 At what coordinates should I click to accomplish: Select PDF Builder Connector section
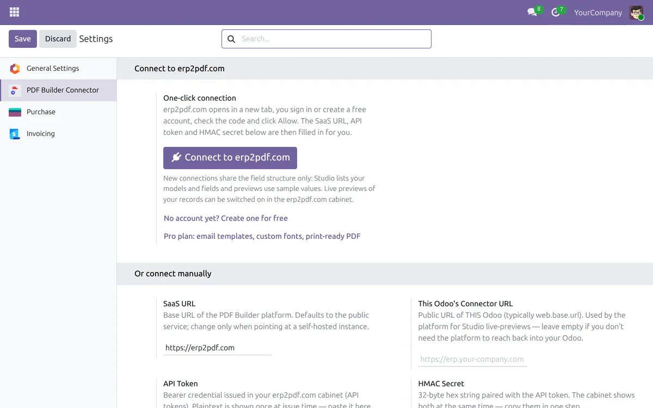pyautogui.click(x=58, y=90)
